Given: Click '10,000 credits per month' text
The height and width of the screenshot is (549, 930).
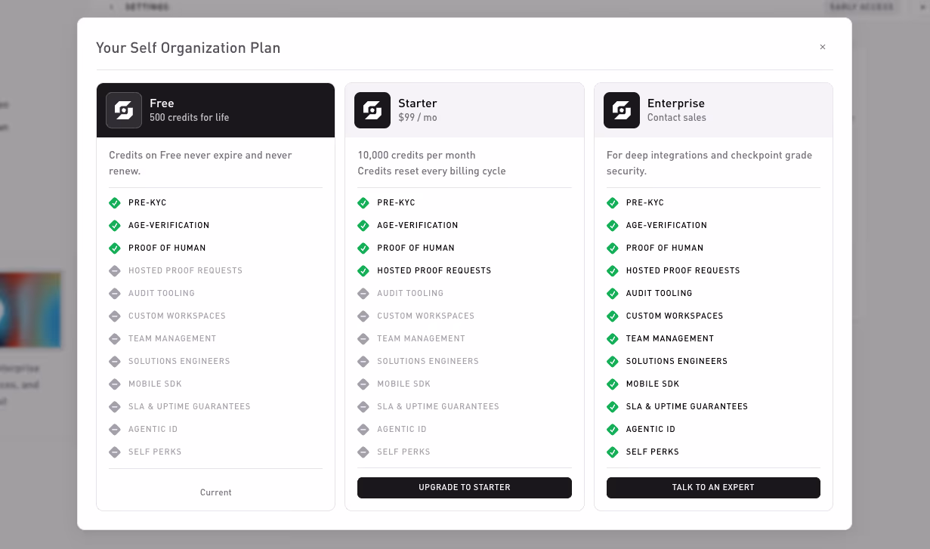Looking at the screenshot, I should coord(417,155).
